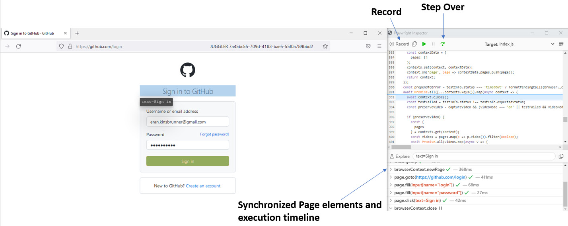The width and height of the screenshot is (568, 226).
Task: Expand the page.fill input[name="password"] entry
Action: (391, 193)
